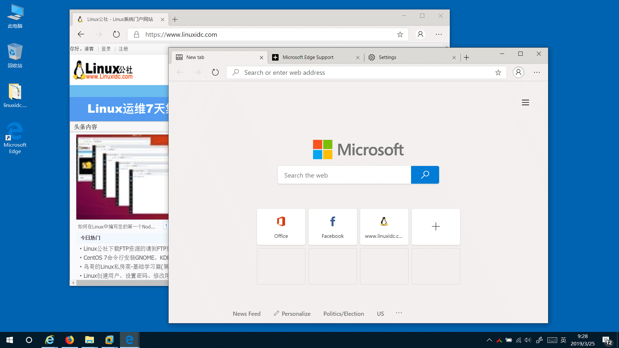Open the three-dot Settings and more menu

coord(537,72)
